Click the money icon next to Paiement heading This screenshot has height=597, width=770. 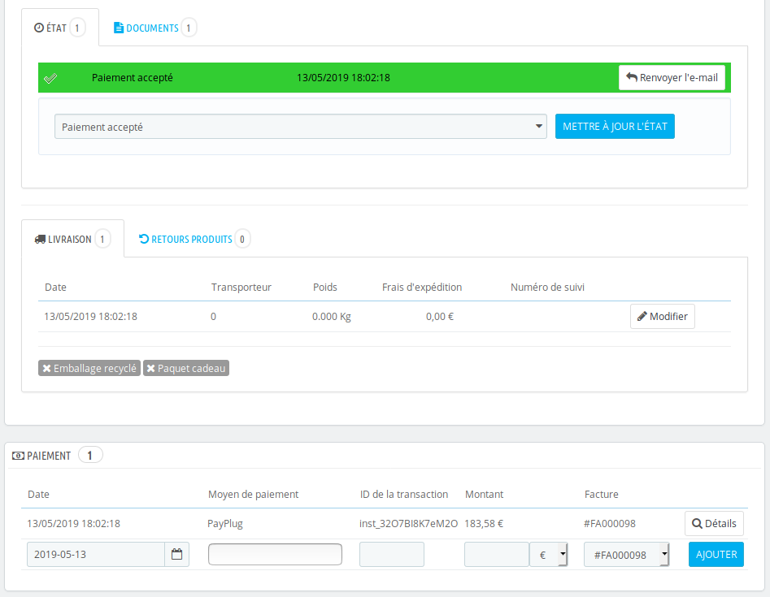tap(17, 456)
